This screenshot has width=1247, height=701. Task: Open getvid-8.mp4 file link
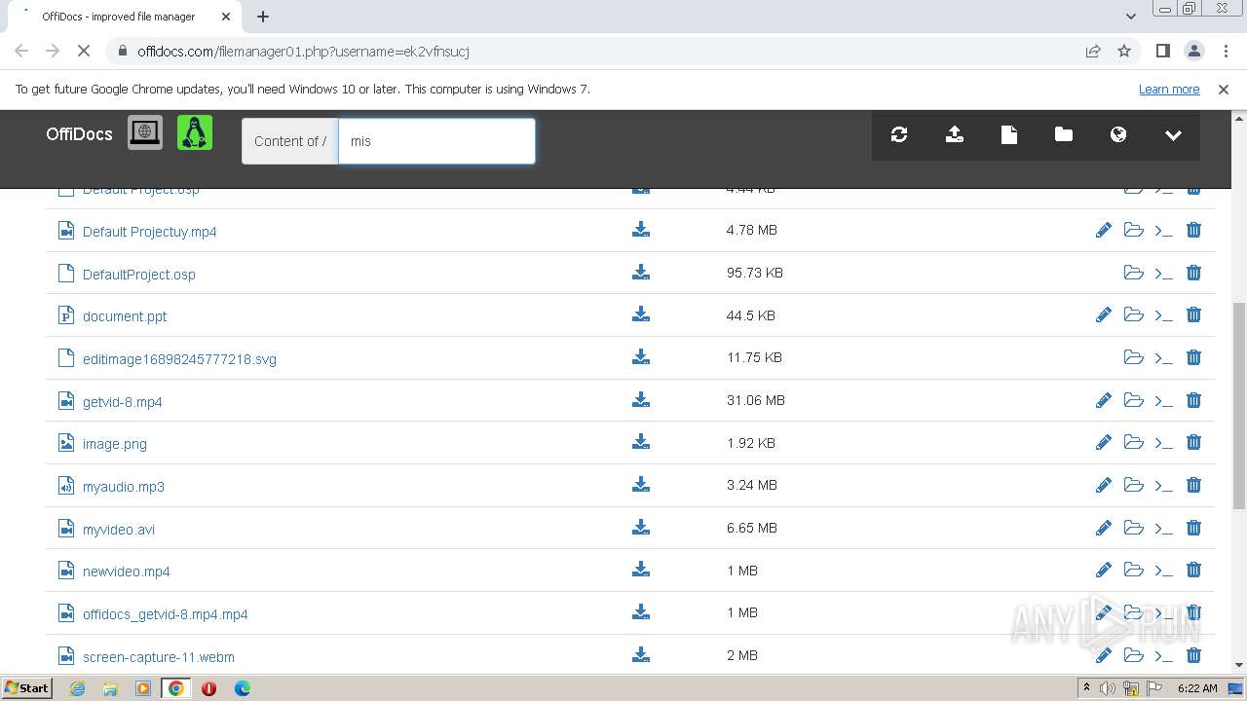pos(123,402)
